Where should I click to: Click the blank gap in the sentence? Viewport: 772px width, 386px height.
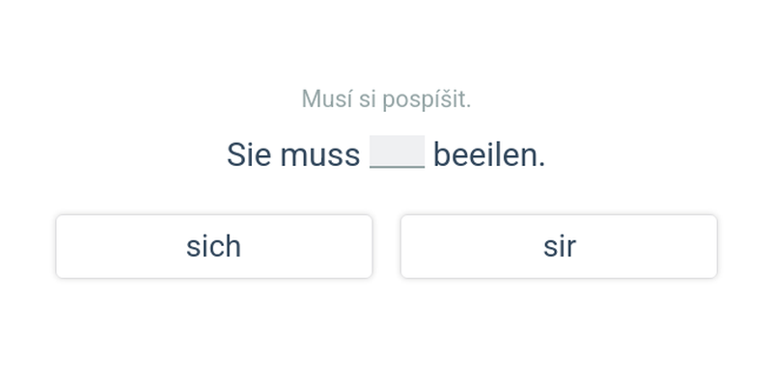pos(397,152)
